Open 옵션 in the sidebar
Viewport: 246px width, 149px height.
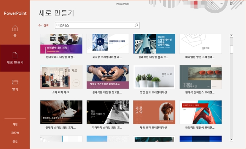click(x=15, y=141)
